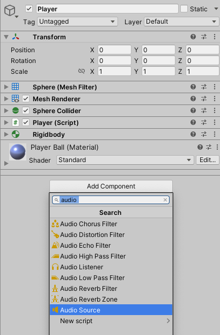Viewport: 220px width, 335px height.
Task: Select Audio Listener component
Action: [x=111, y=267]
